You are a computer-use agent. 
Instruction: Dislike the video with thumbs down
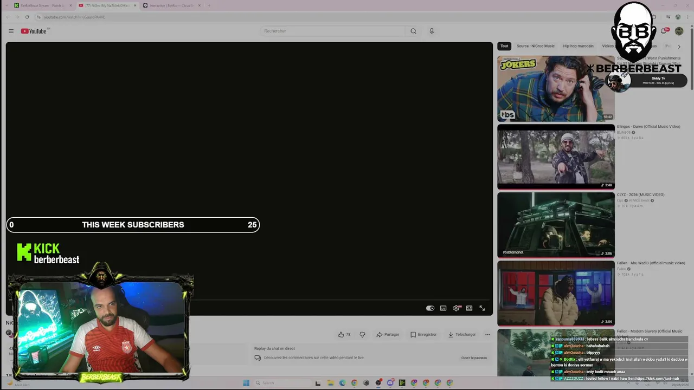coord(362,334)
